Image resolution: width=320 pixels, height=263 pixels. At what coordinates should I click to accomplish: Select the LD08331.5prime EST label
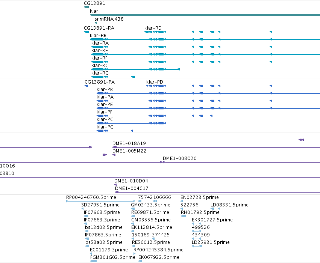click(229, 205)
